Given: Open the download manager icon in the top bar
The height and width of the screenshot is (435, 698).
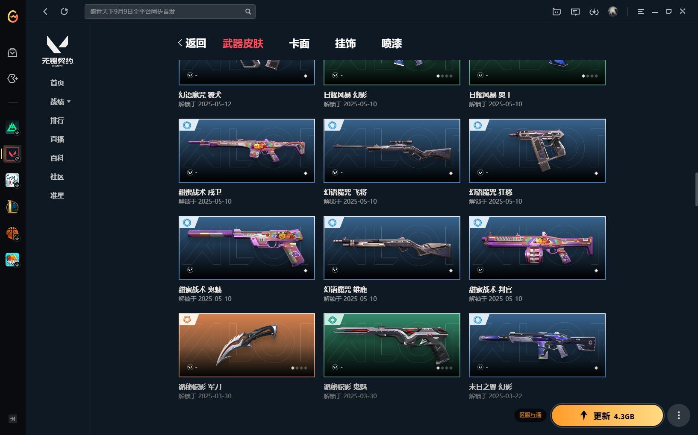Looking at the screenshot, I should tap(594, 12).
